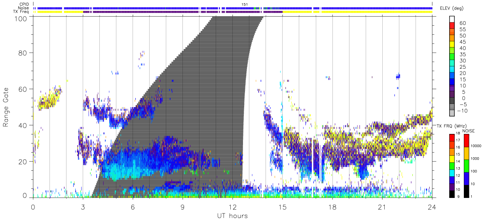Click the 60 label on ELEV colorbar

click(x=462, y=23)
